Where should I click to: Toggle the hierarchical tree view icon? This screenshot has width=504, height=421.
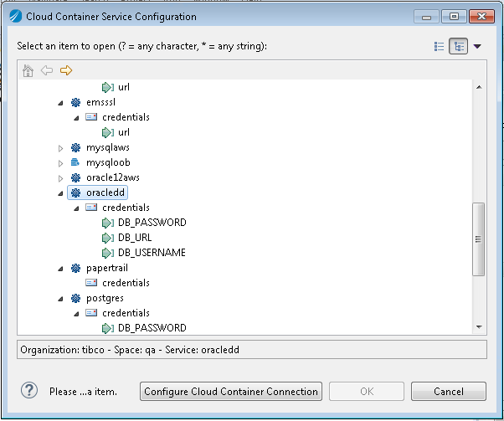click(458, 46)
